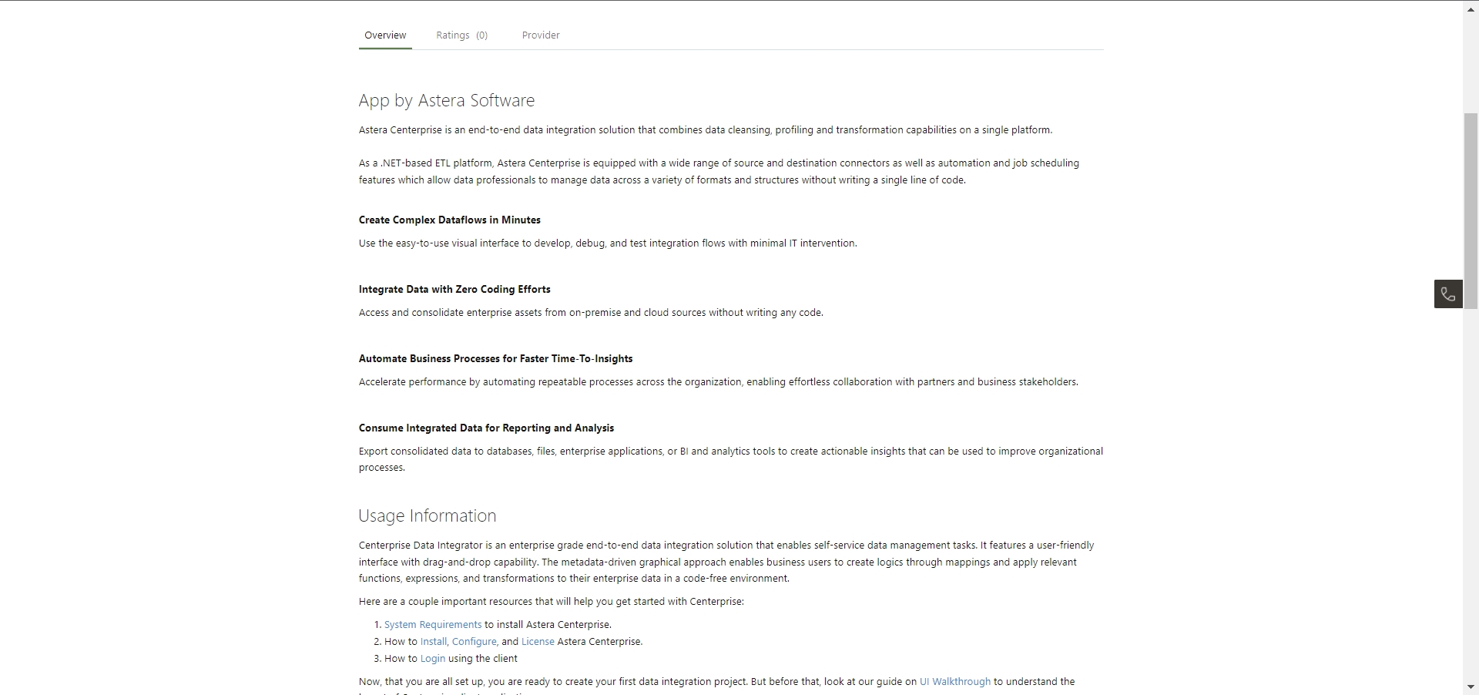Viewport: 1479px width, 695px height.
Task: Click the Integrate Data with Zero Coding Efforts heading
Action: point(454,290)
